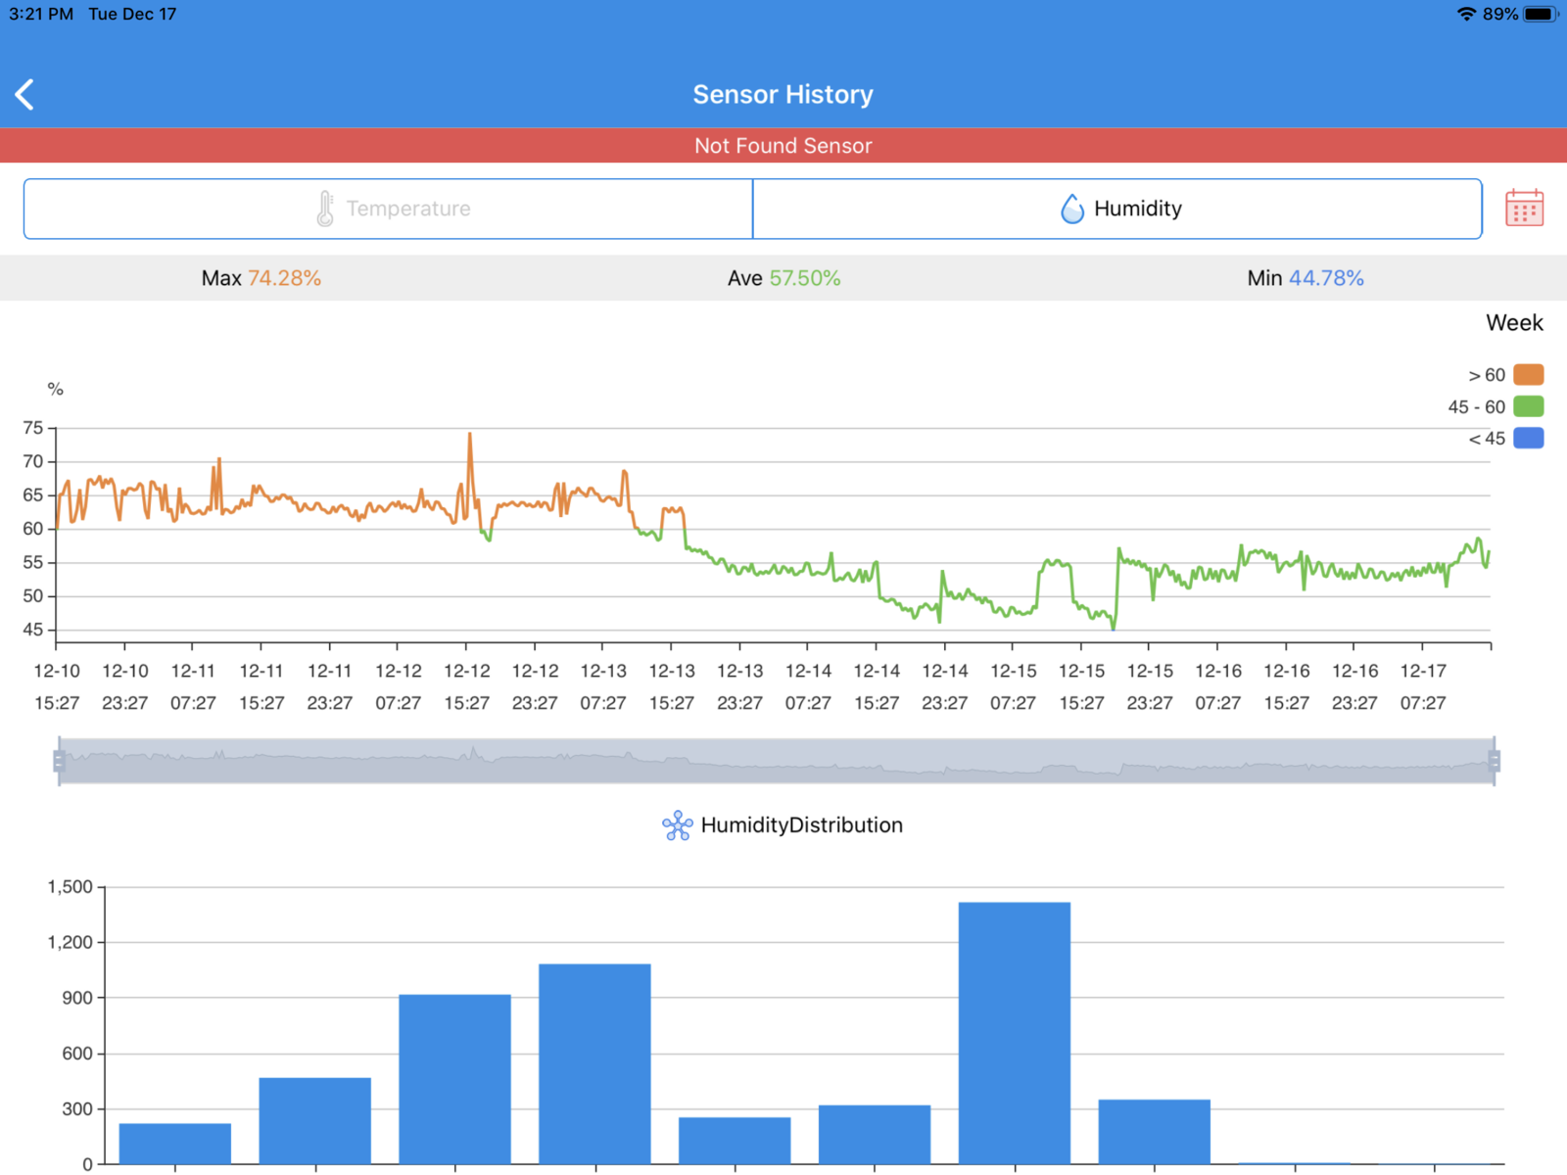The height and width of the screenshot is (1175, 1567).
Task: Tap the 12-13 15:27 axis label
Action: [672, 686]
